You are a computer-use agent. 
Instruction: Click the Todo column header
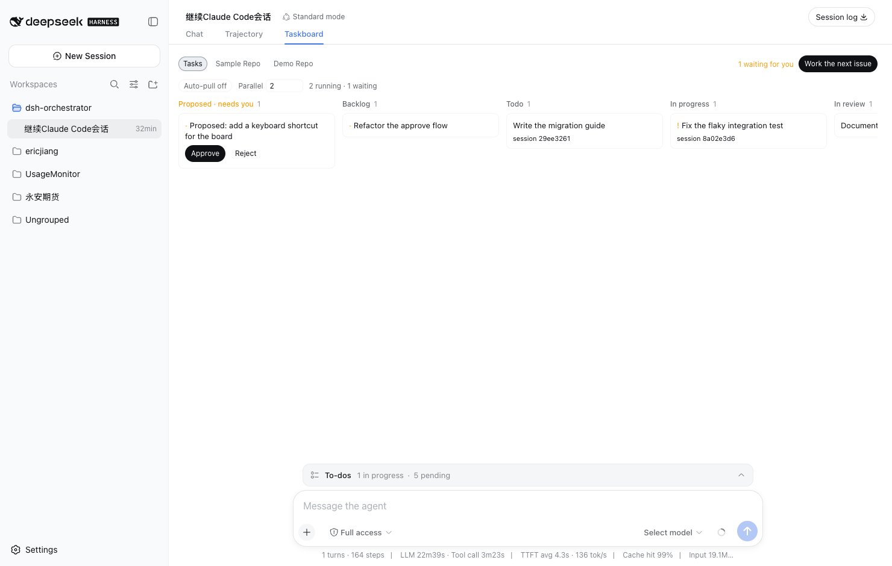pos(515,104)
